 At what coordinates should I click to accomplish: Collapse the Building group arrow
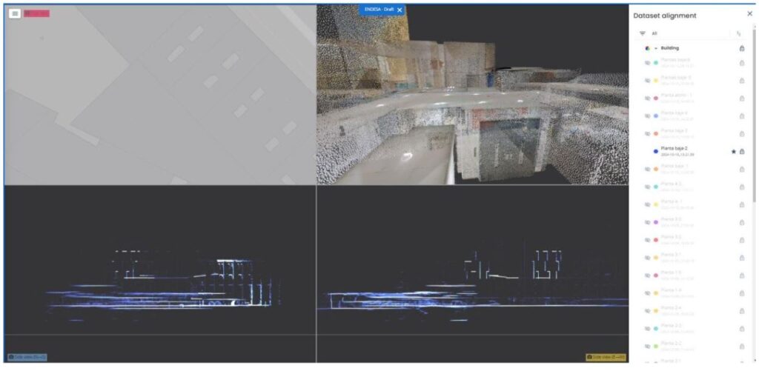(x=656, y=48)
